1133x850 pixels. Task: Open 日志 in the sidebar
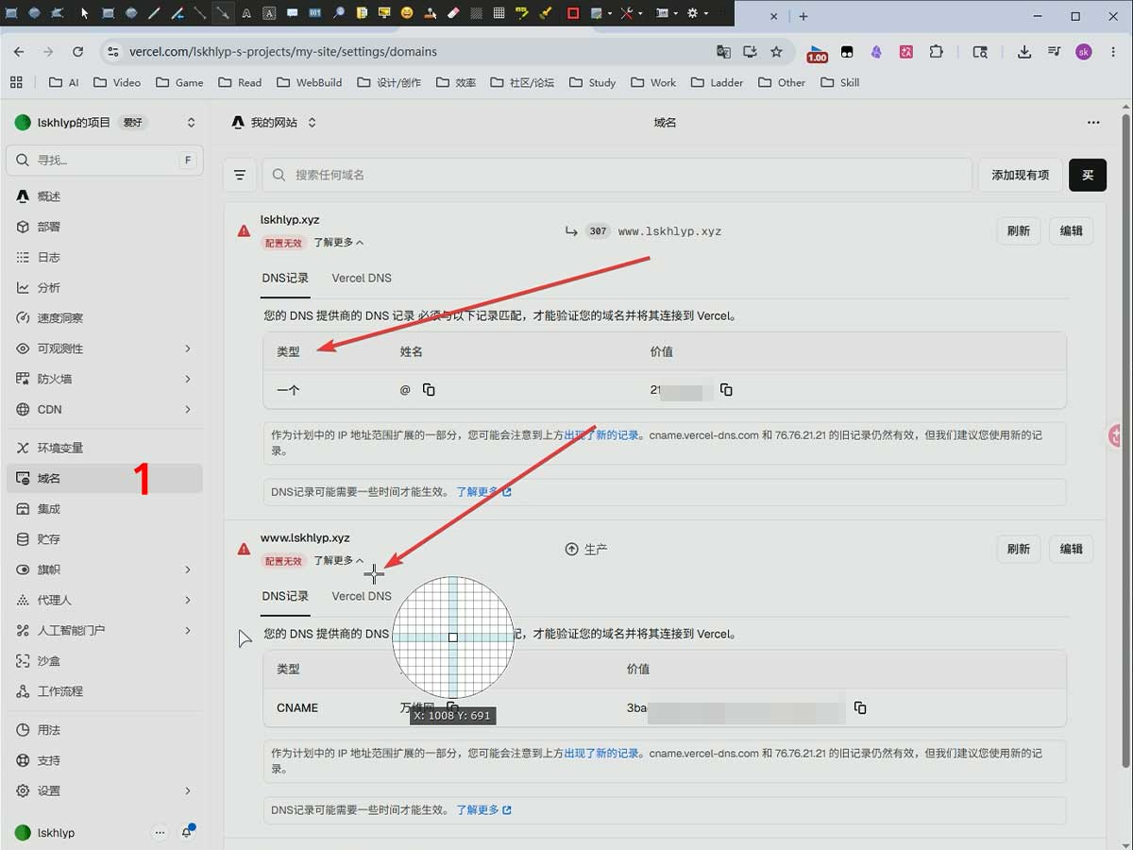104,257
